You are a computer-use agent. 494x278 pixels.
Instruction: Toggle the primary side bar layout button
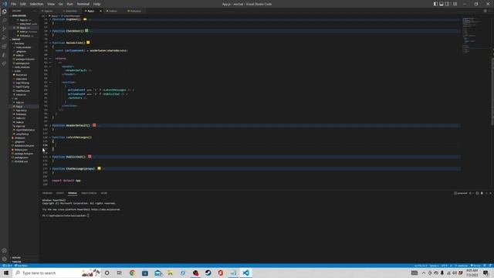click(x=435, y=4)
